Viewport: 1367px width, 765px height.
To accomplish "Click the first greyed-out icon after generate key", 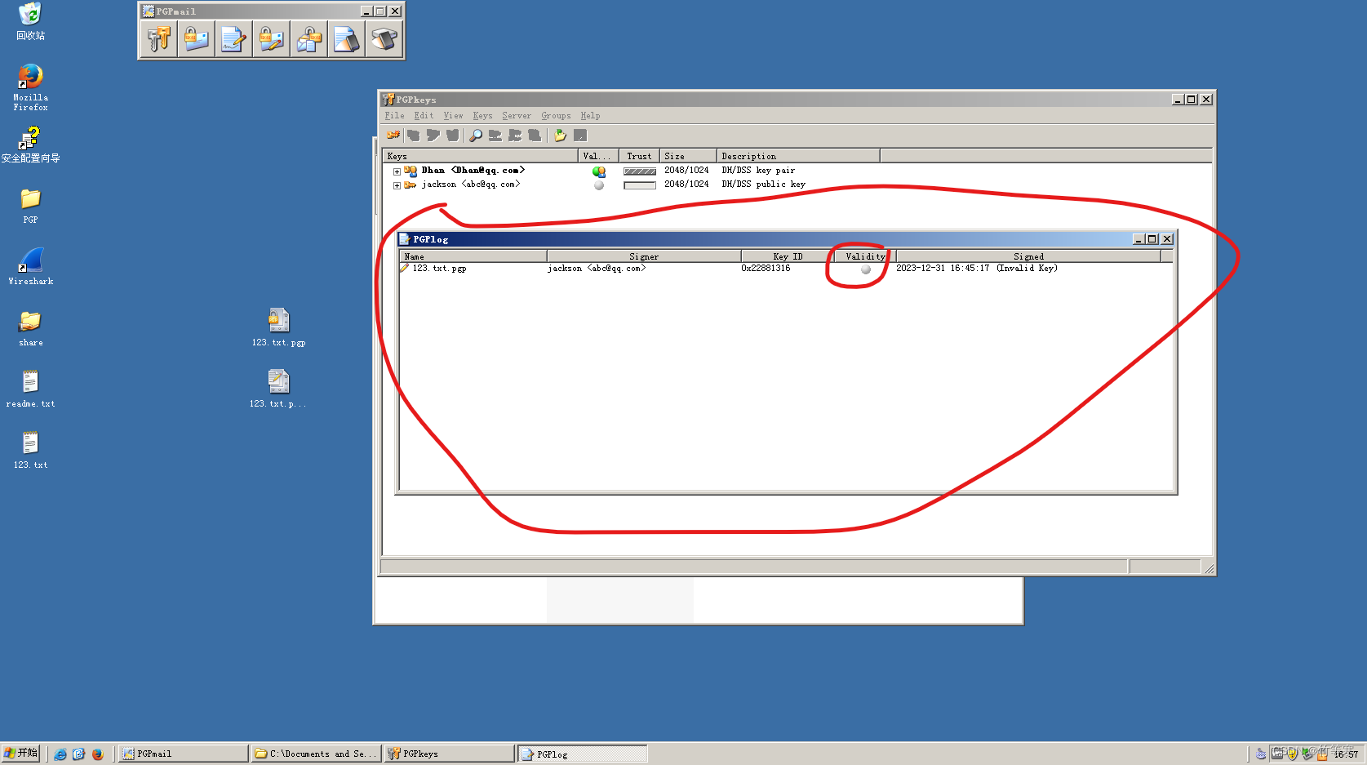I will point(414,135).
